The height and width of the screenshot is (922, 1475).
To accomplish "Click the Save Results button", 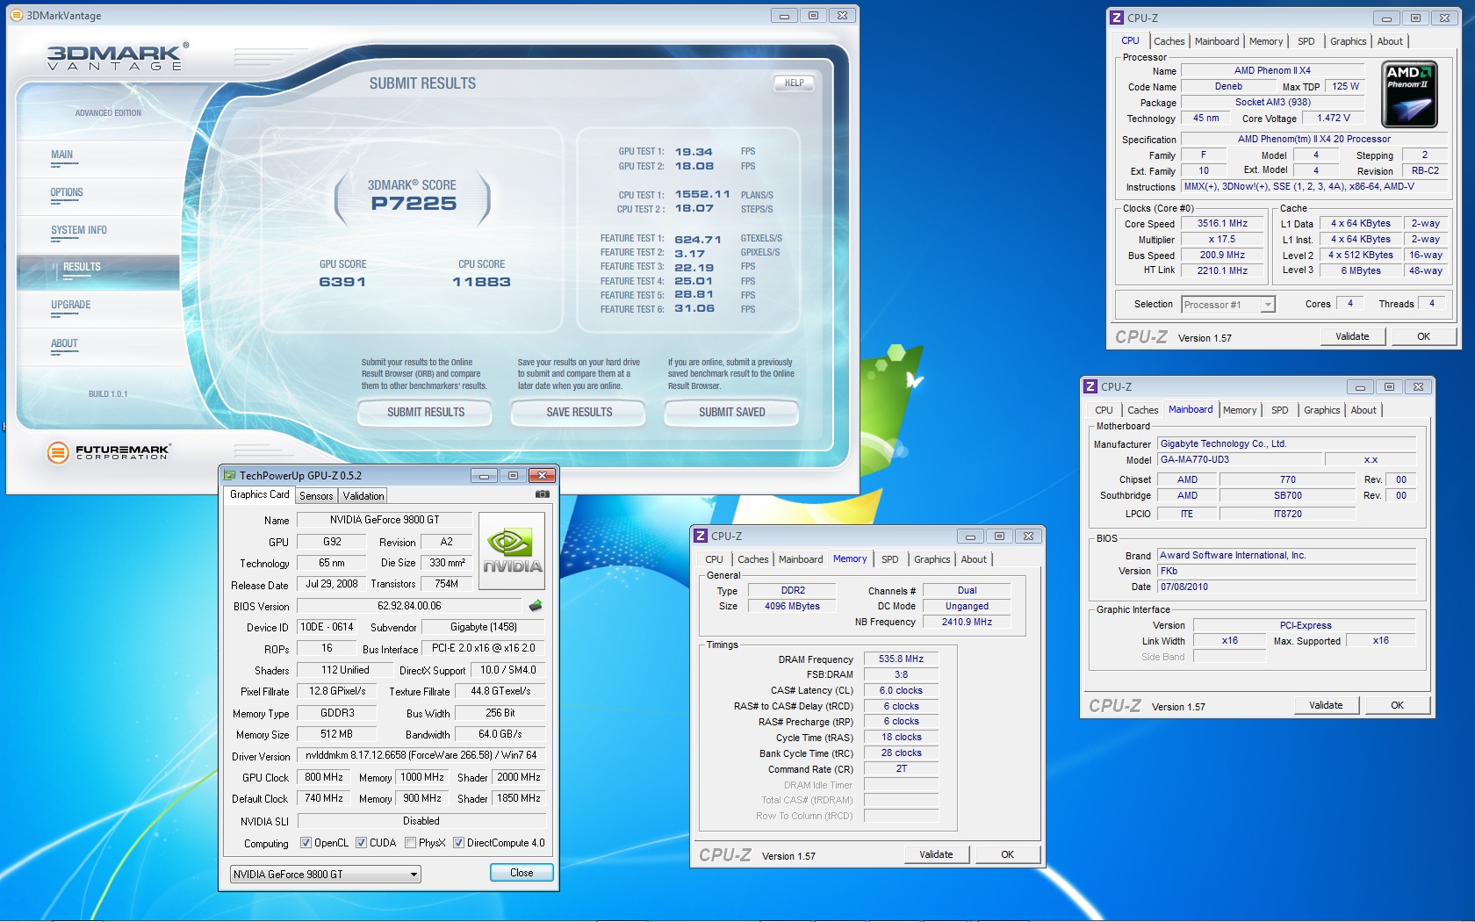I will click(x=579, y=412).
